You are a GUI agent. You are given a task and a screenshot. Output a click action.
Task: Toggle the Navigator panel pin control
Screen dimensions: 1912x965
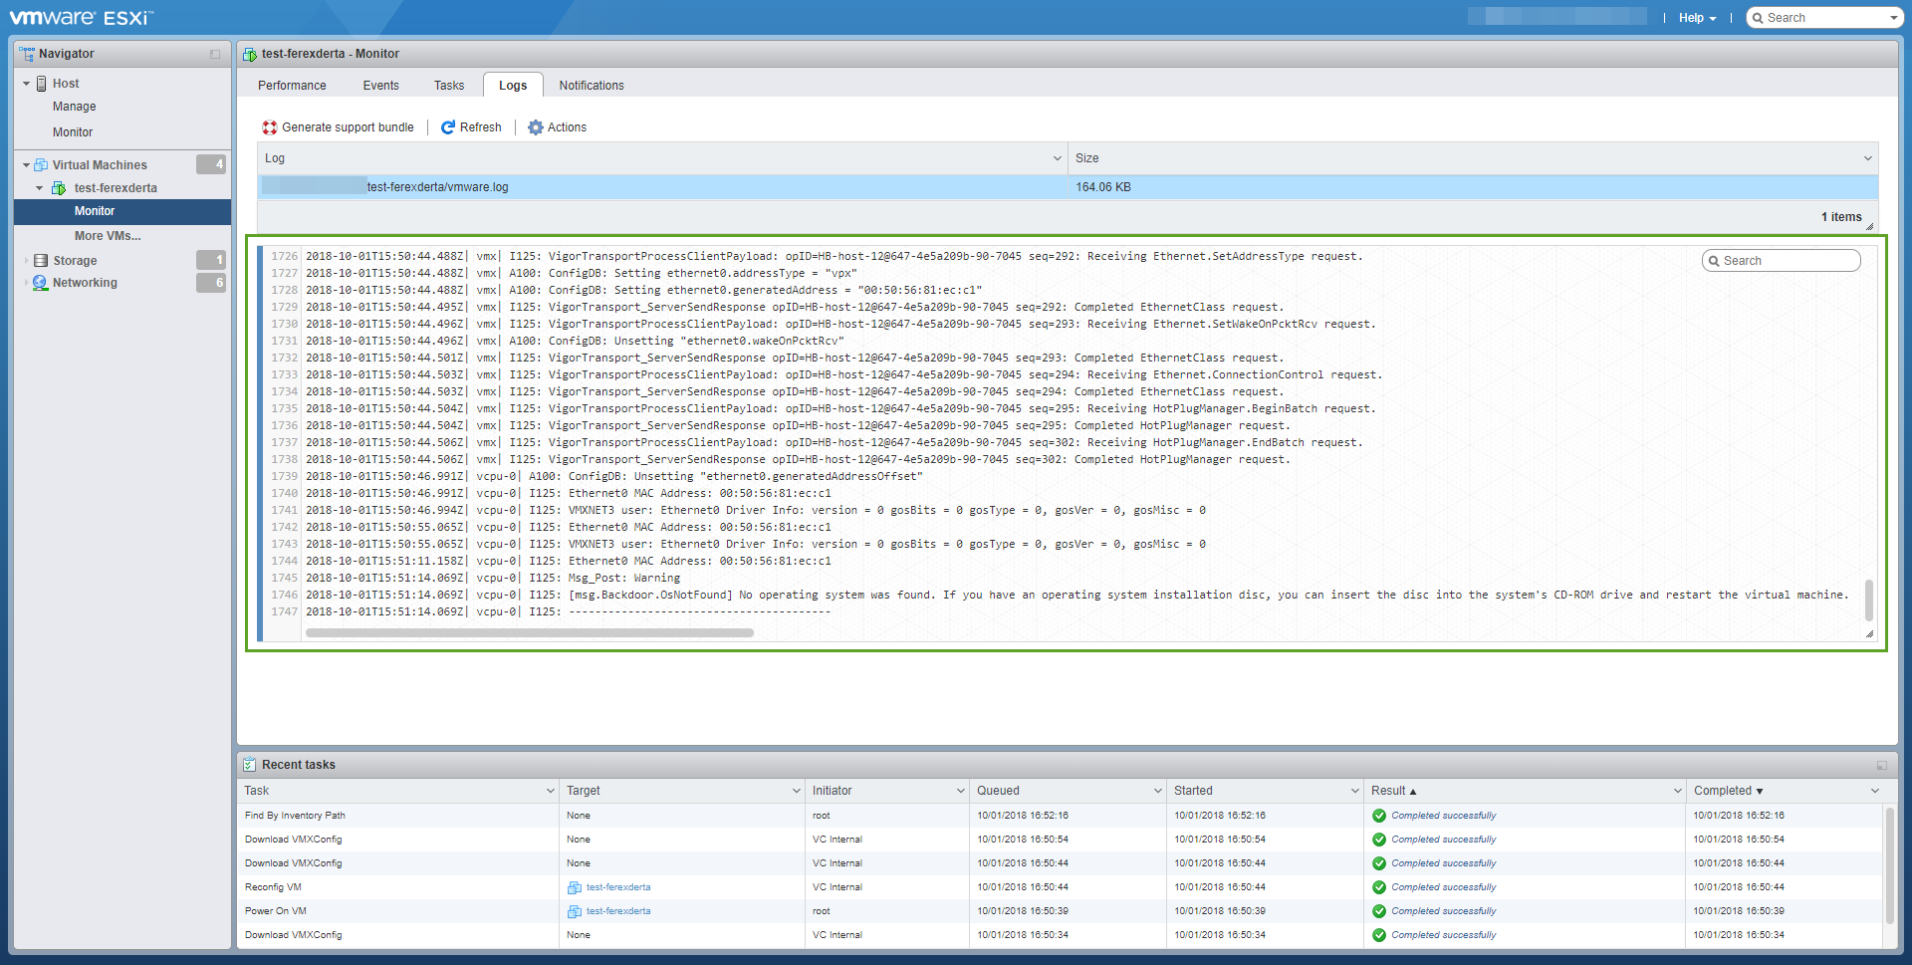(214, 54)
